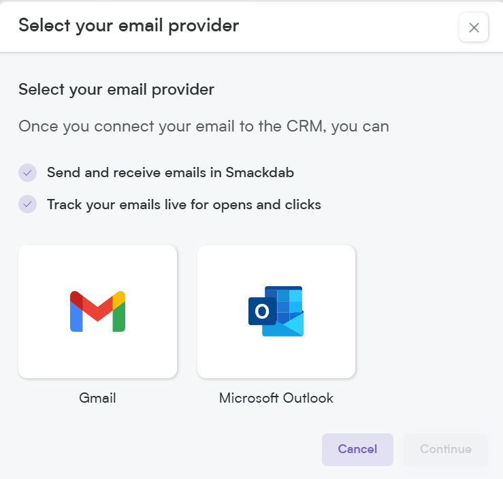Cancel the email provider selection
The width and height of the screenshot is (503, 479).
pos(357,450)
